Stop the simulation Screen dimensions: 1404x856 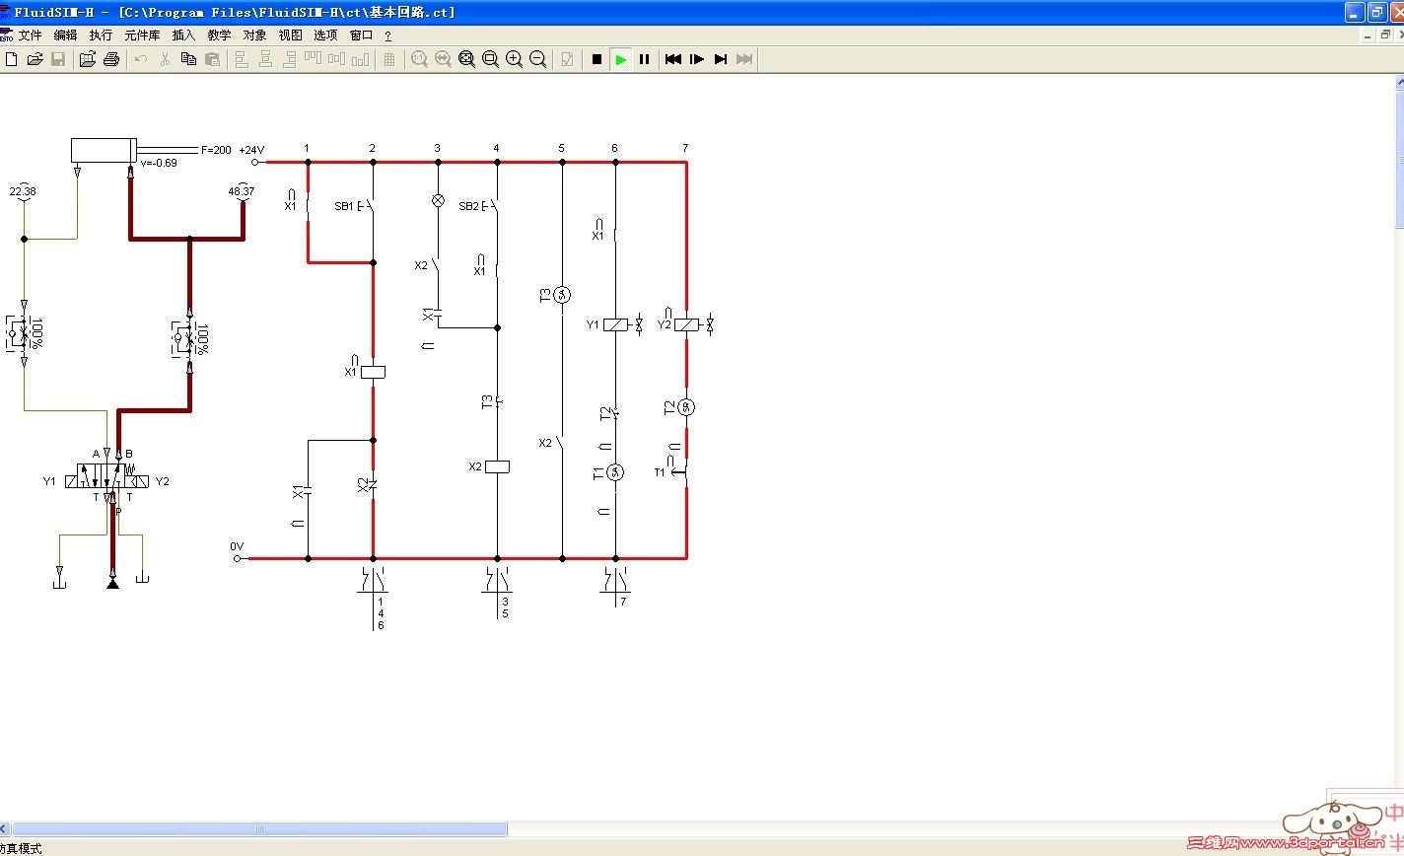(x=597, y=59)
